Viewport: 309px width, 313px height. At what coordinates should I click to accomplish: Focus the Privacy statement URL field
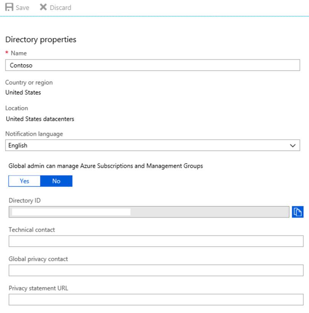(156, 299)
